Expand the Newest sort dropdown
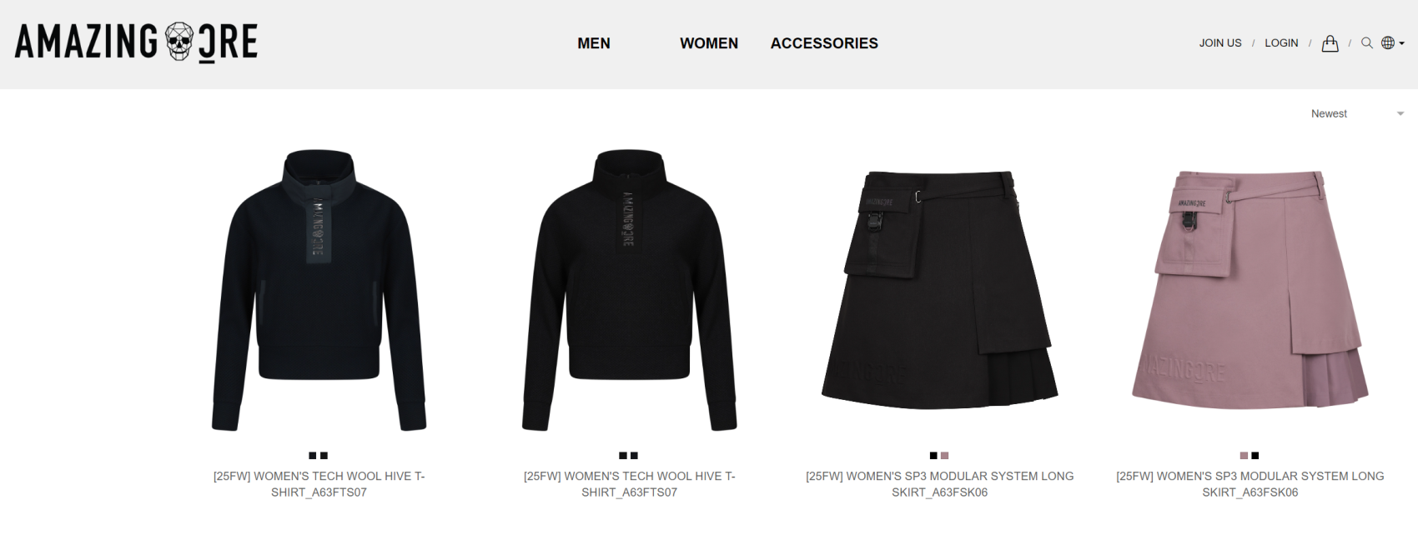The image size is (1418, 535). click(x=1358, y=113)
